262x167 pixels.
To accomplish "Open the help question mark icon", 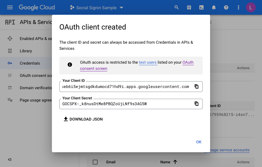I will 226,7.
